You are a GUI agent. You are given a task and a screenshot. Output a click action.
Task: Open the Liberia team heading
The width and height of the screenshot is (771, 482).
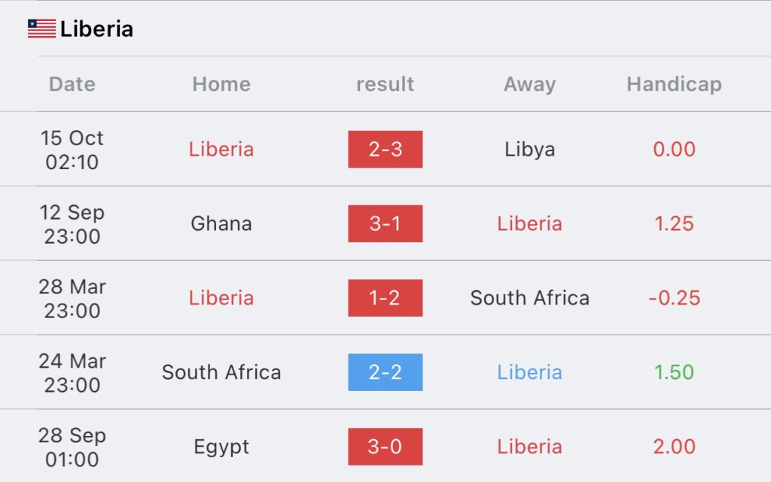click(x=96, y=29)
